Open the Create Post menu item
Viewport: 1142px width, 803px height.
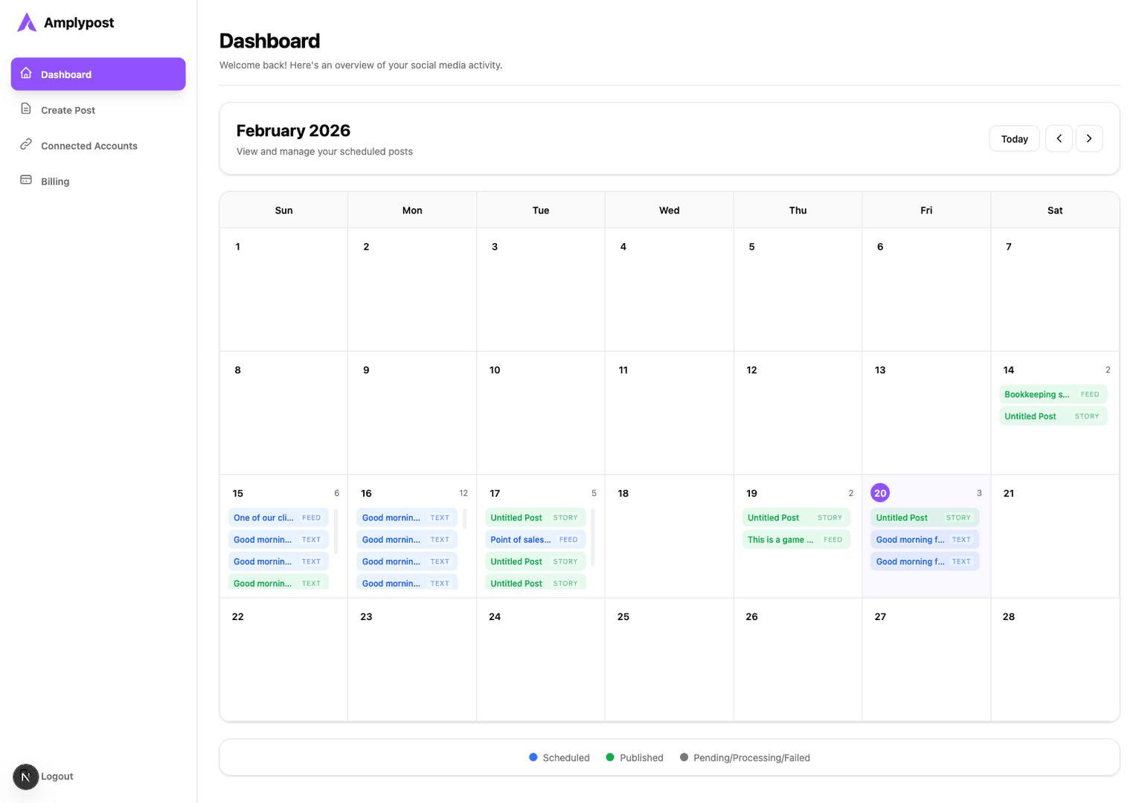(68, 110)
